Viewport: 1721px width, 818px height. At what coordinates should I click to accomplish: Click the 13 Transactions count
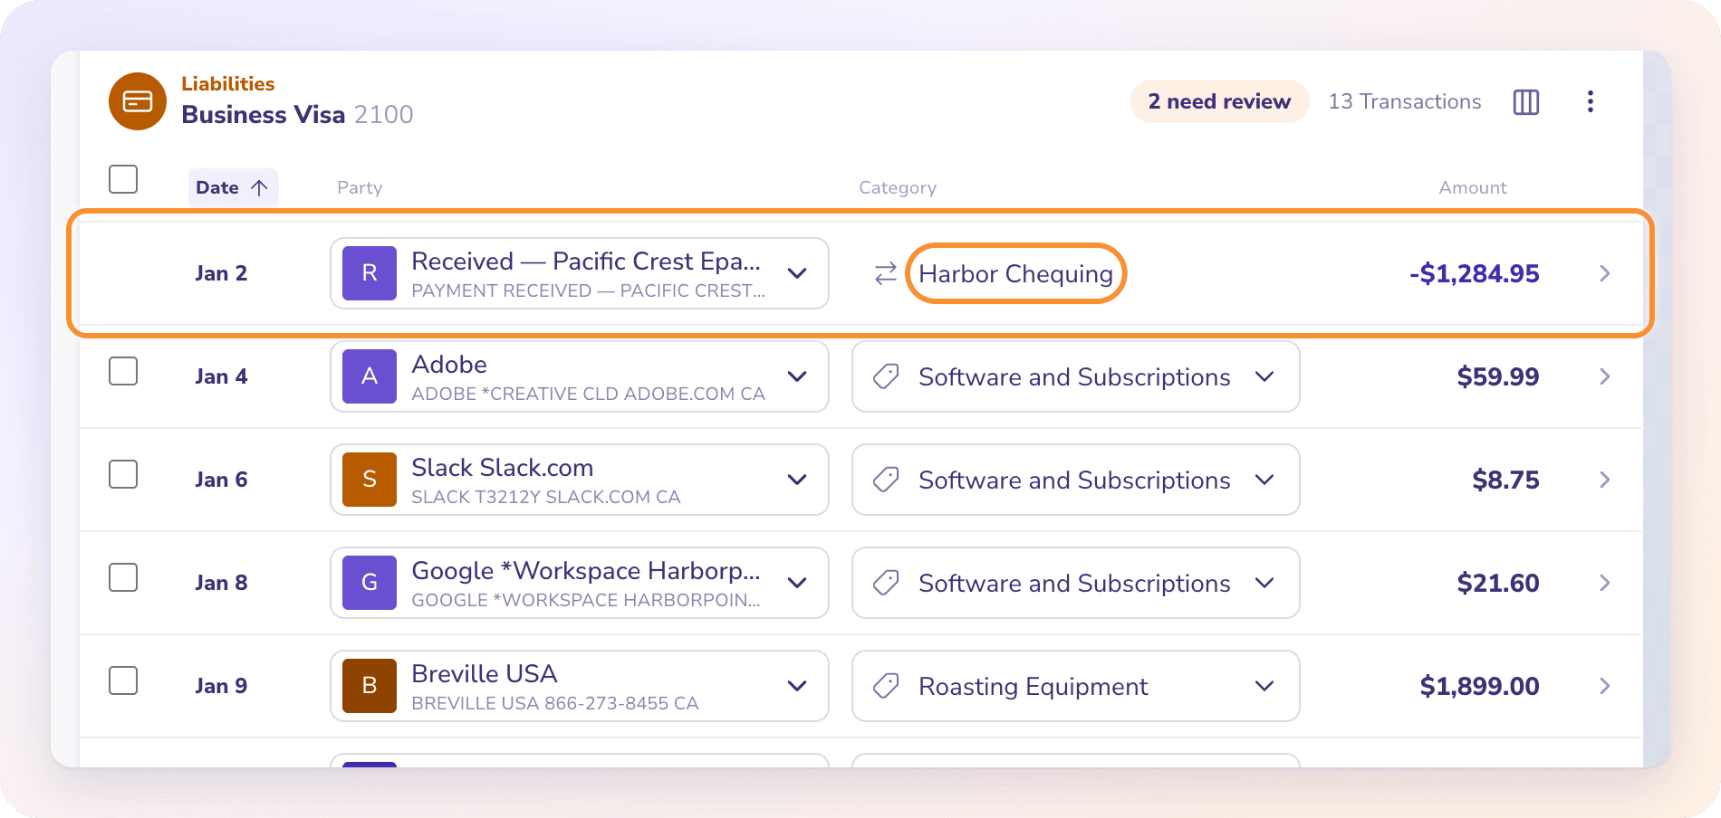coord(1405,101)
